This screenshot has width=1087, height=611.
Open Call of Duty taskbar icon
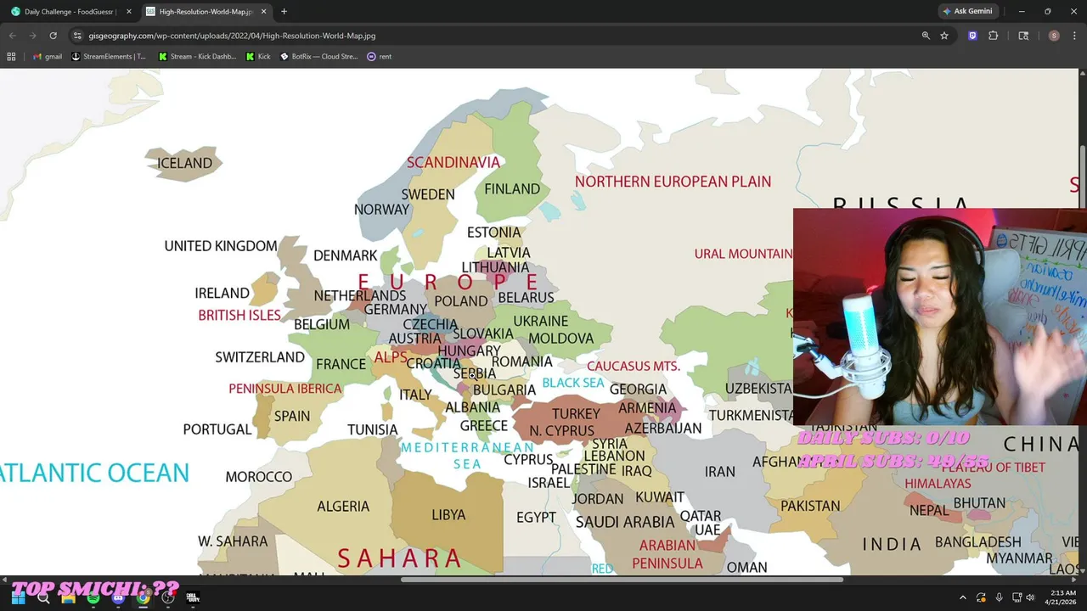tap(193, 597)
